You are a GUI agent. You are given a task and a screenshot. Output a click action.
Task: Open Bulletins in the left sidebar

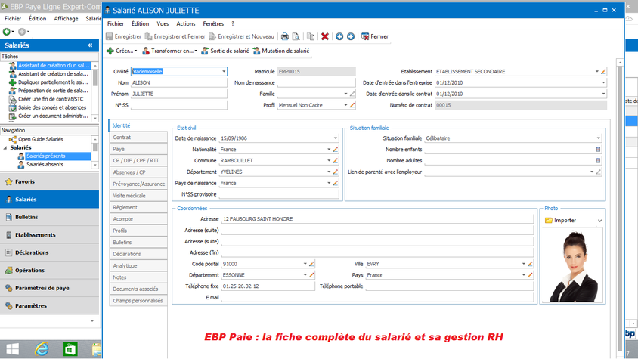(x=49, y=217)
